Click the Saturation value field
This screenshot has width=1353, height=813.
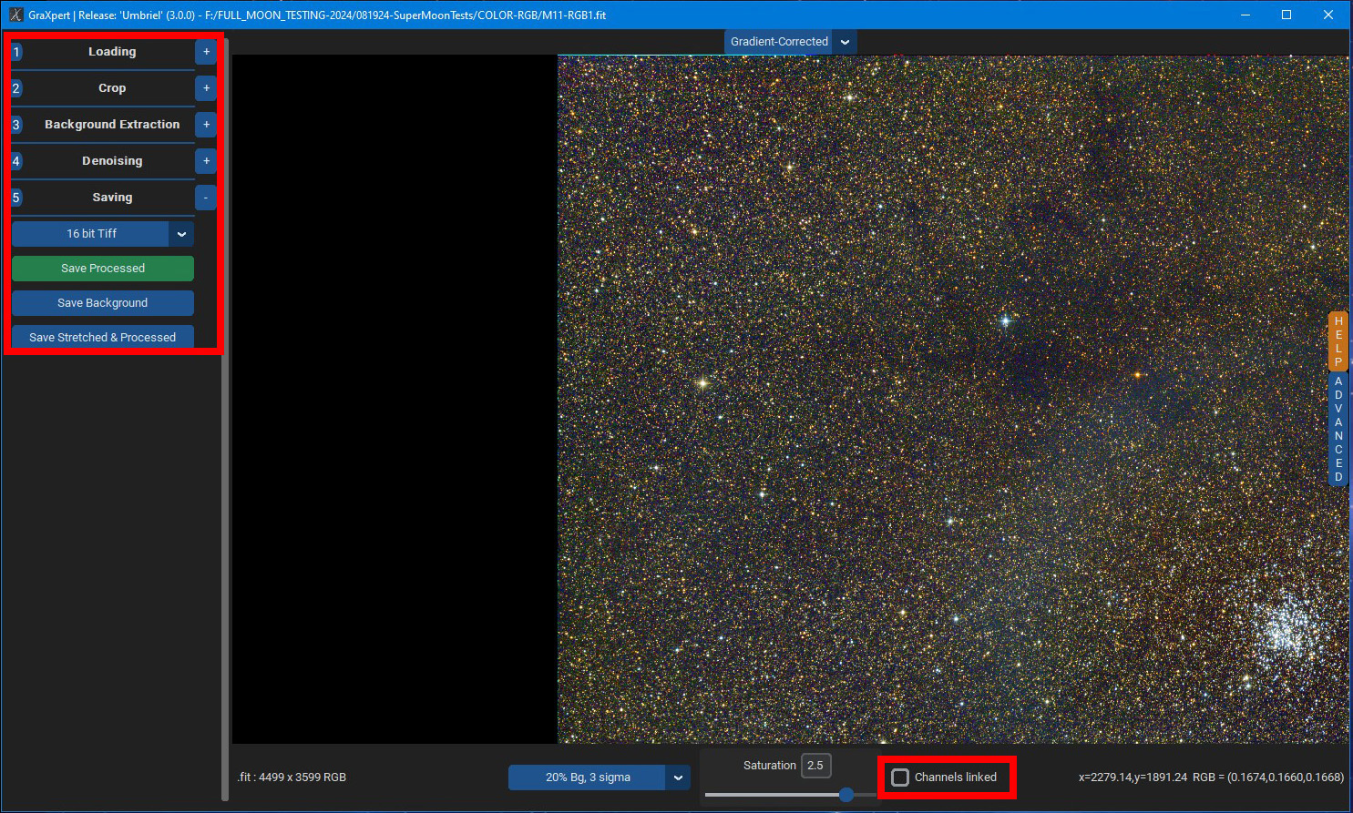[815, 766]
